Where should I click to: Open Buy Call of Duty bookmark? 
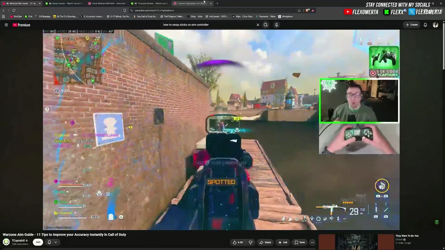click(145, 16)
